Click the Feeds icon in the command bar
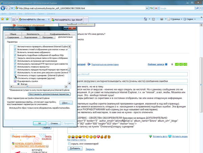Image resolution: width=203 pixels, height=153 pixels. (153, 19)
